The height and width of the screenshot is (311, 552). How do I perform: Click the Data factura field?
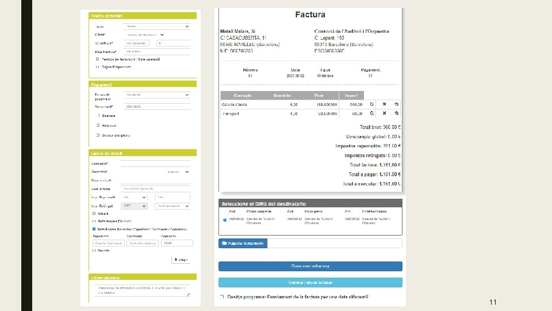pyautogui.click(x=157, y=52)
